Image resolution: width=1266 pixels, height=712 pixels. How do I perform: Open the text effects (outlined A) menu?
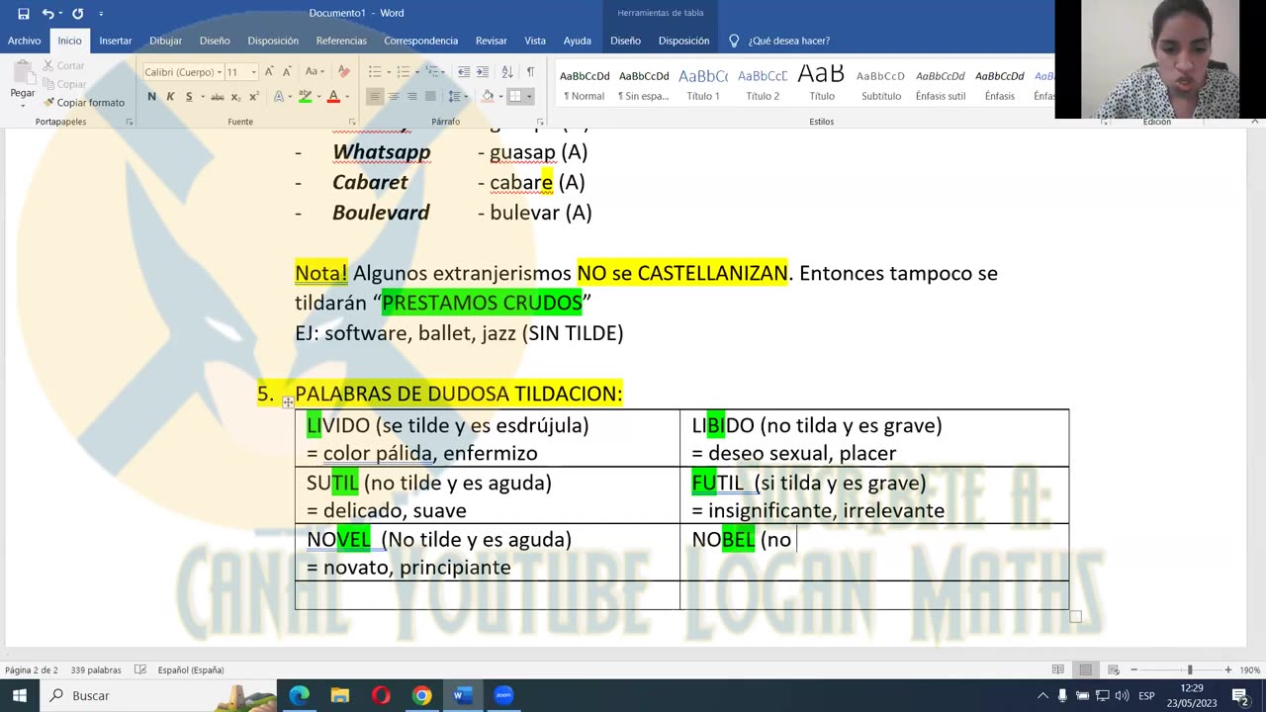tap(279, 96)
